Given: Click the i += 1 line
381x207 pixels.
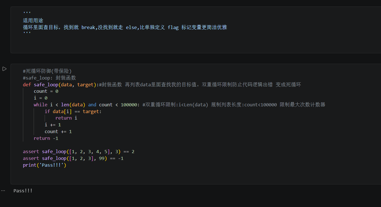Looking at the screenshot, I should coord(53,125).
